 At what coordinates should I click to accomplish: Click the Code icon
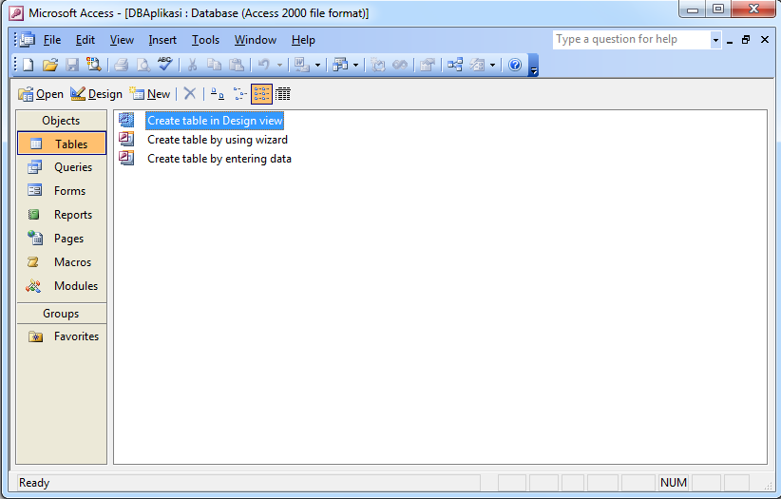click(x=378, y=65)
